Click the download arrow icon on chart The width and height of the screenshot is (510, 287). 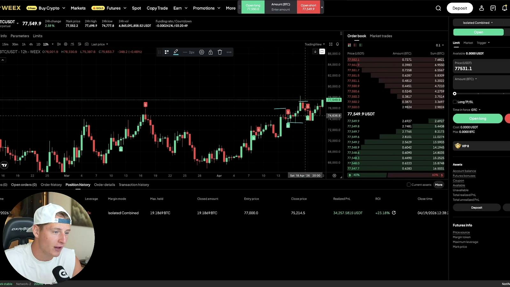click(315, 52)
